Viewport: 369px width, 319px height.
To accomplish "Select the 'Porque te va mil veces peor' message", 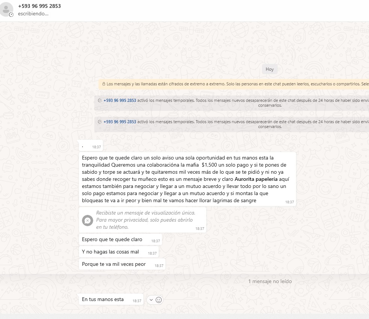I will tap(122, 264).
